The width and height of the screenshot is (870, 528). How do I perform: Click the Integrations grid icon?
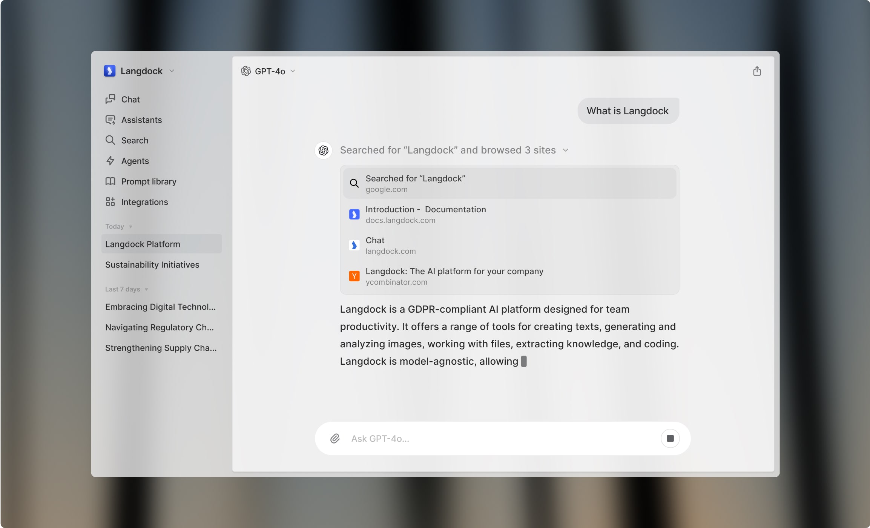[110, 202]
